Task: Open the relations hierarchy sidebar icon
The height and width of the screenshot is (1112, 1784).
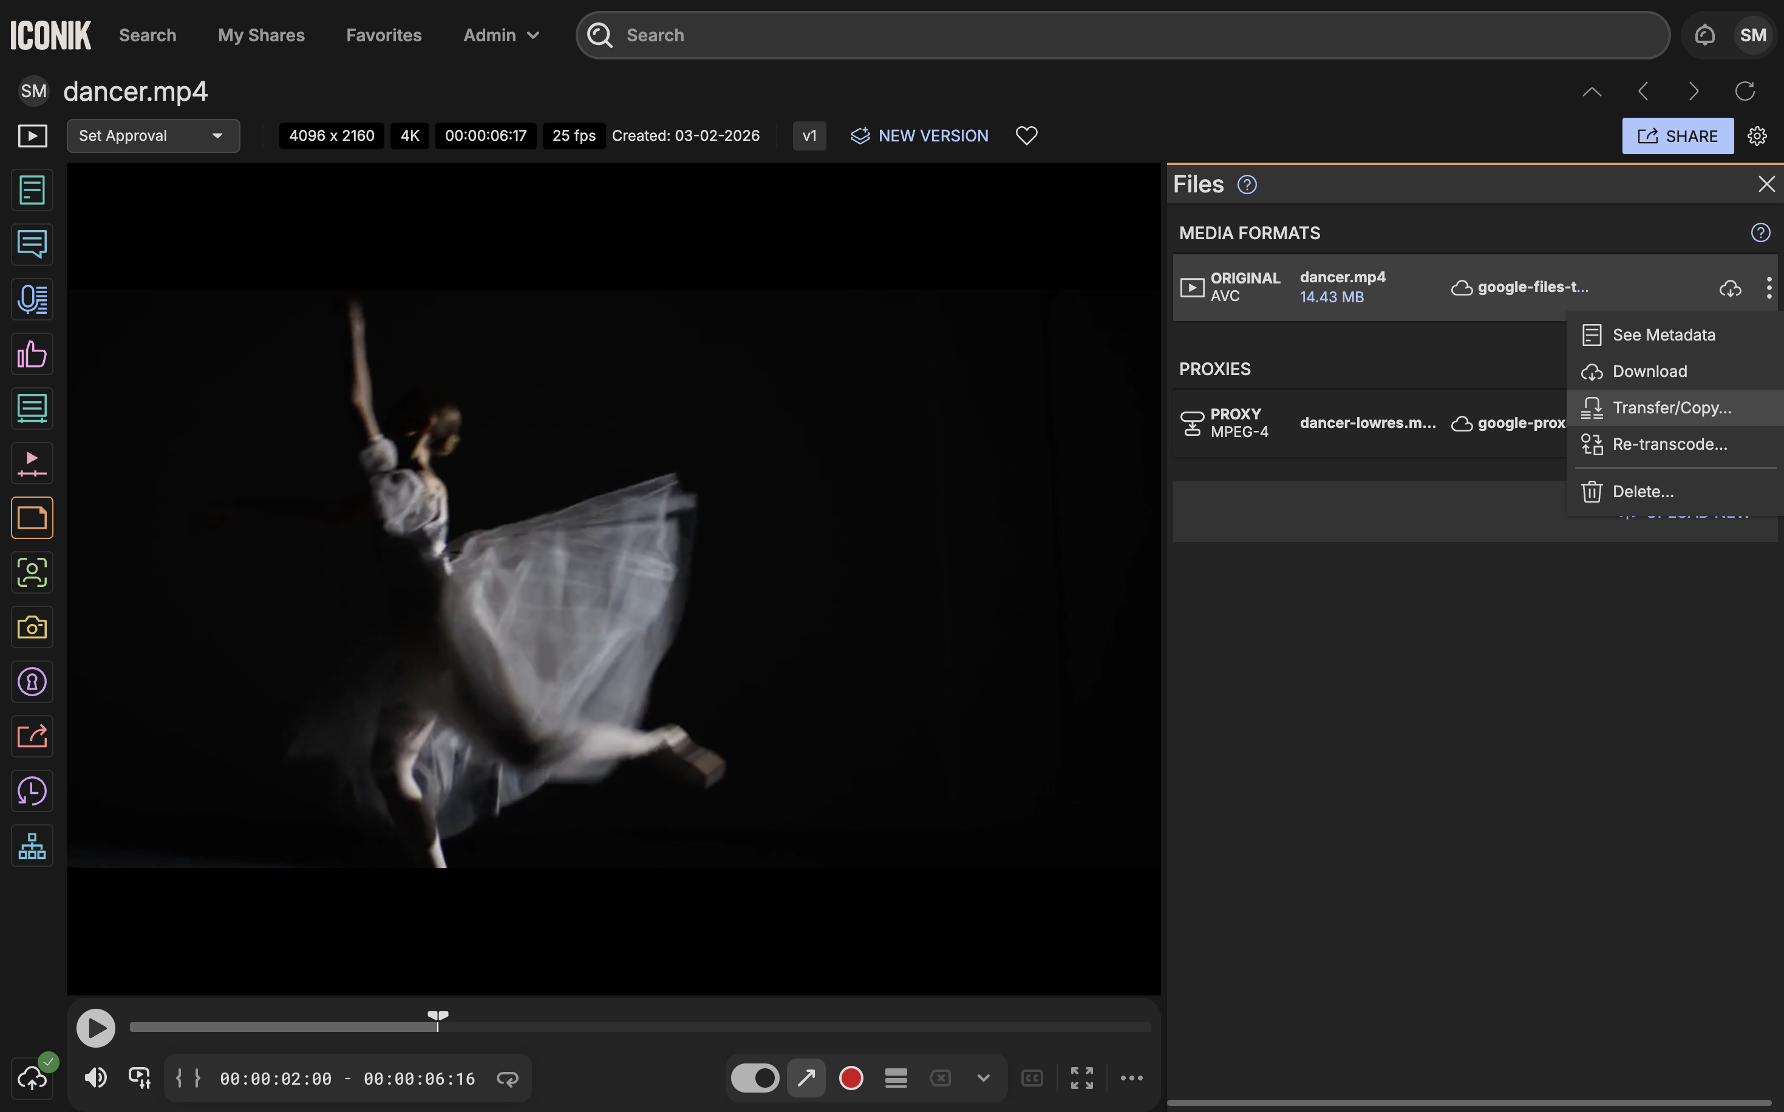Action: [32, 846]
